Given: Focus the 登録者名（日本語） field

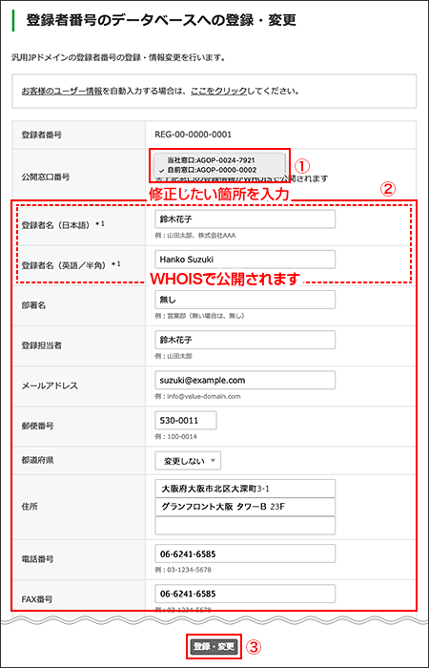Looking at the screenshot, I should 245,219.
